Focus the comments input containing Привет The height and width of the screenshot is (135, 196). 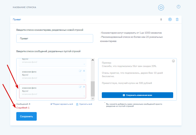[55, 38]
